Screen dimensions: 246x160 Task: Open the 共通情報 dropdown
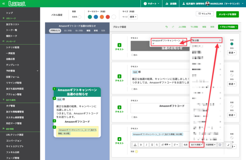[211, 144]
